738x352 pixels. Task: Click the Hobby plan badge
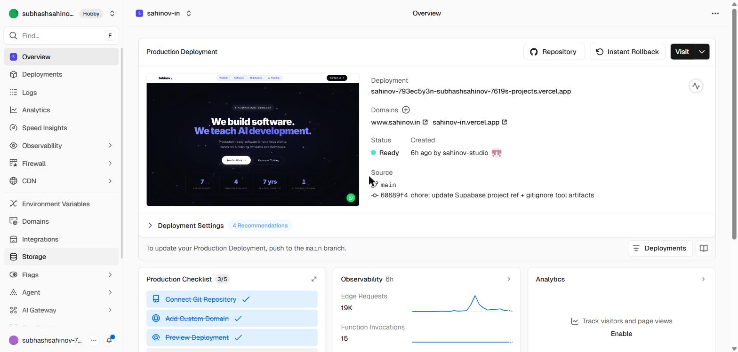91,14
